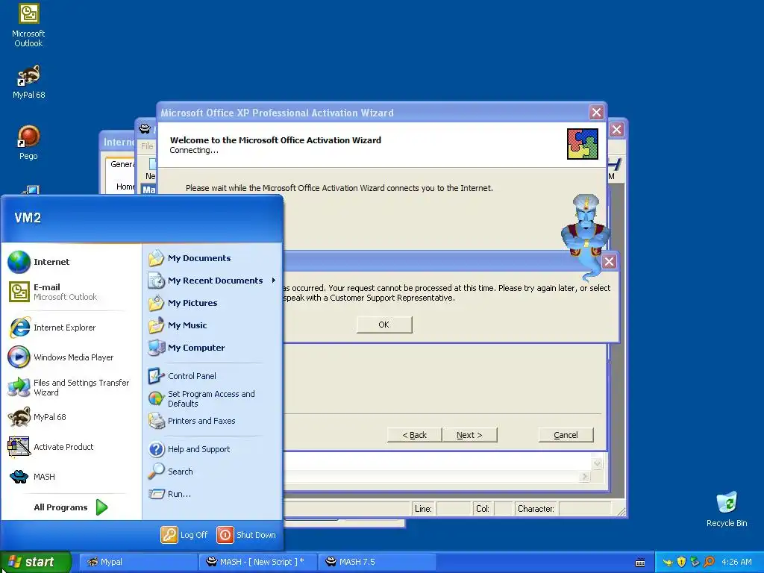764x573 pixels.
Task: Click the yellow bird tray icon
Action: [668, 563]
